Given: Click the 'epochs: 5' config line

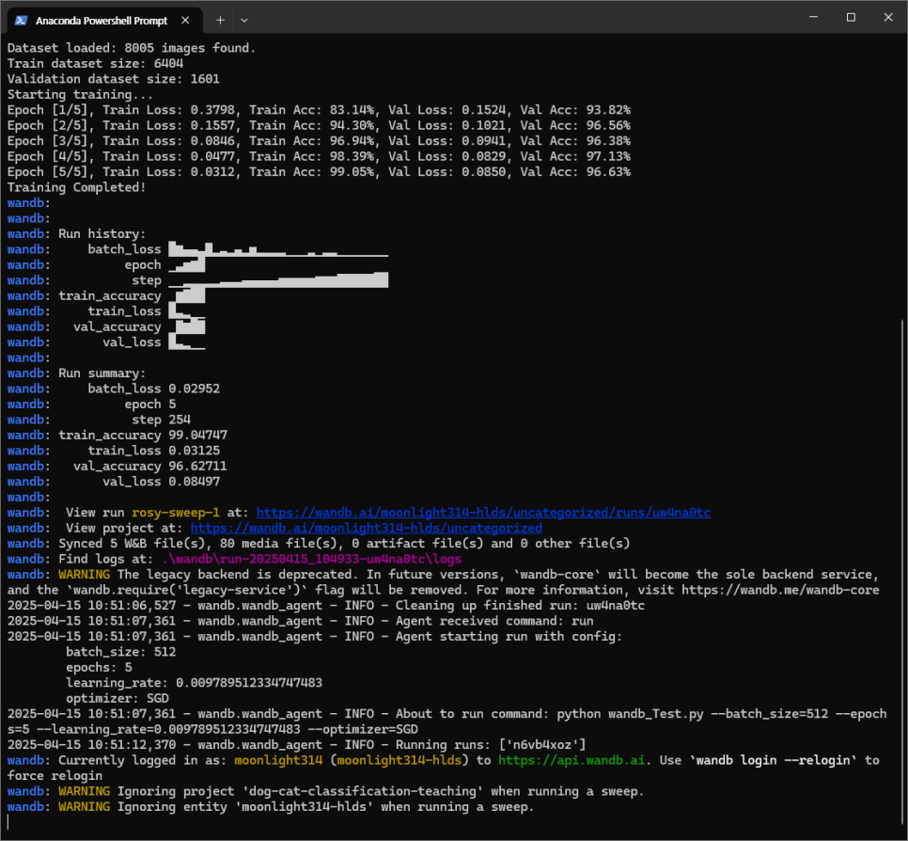Looking at the screenshot, I should pos(99,667).
